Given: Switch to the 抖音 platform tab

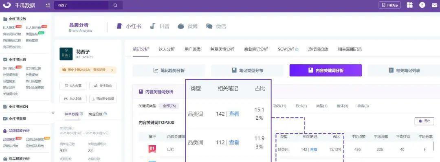Looking at the screenshot, I should (x=159, y=26).
